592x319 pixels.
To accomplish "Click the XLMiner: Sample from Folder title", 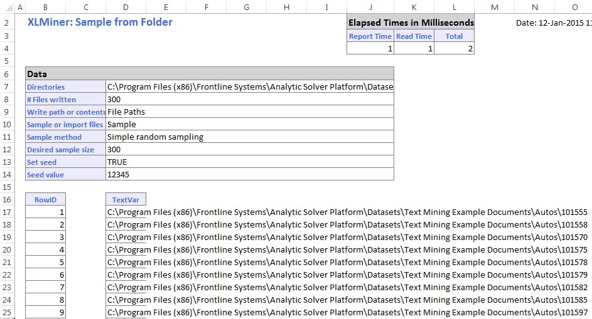I will tap(100, 23).
